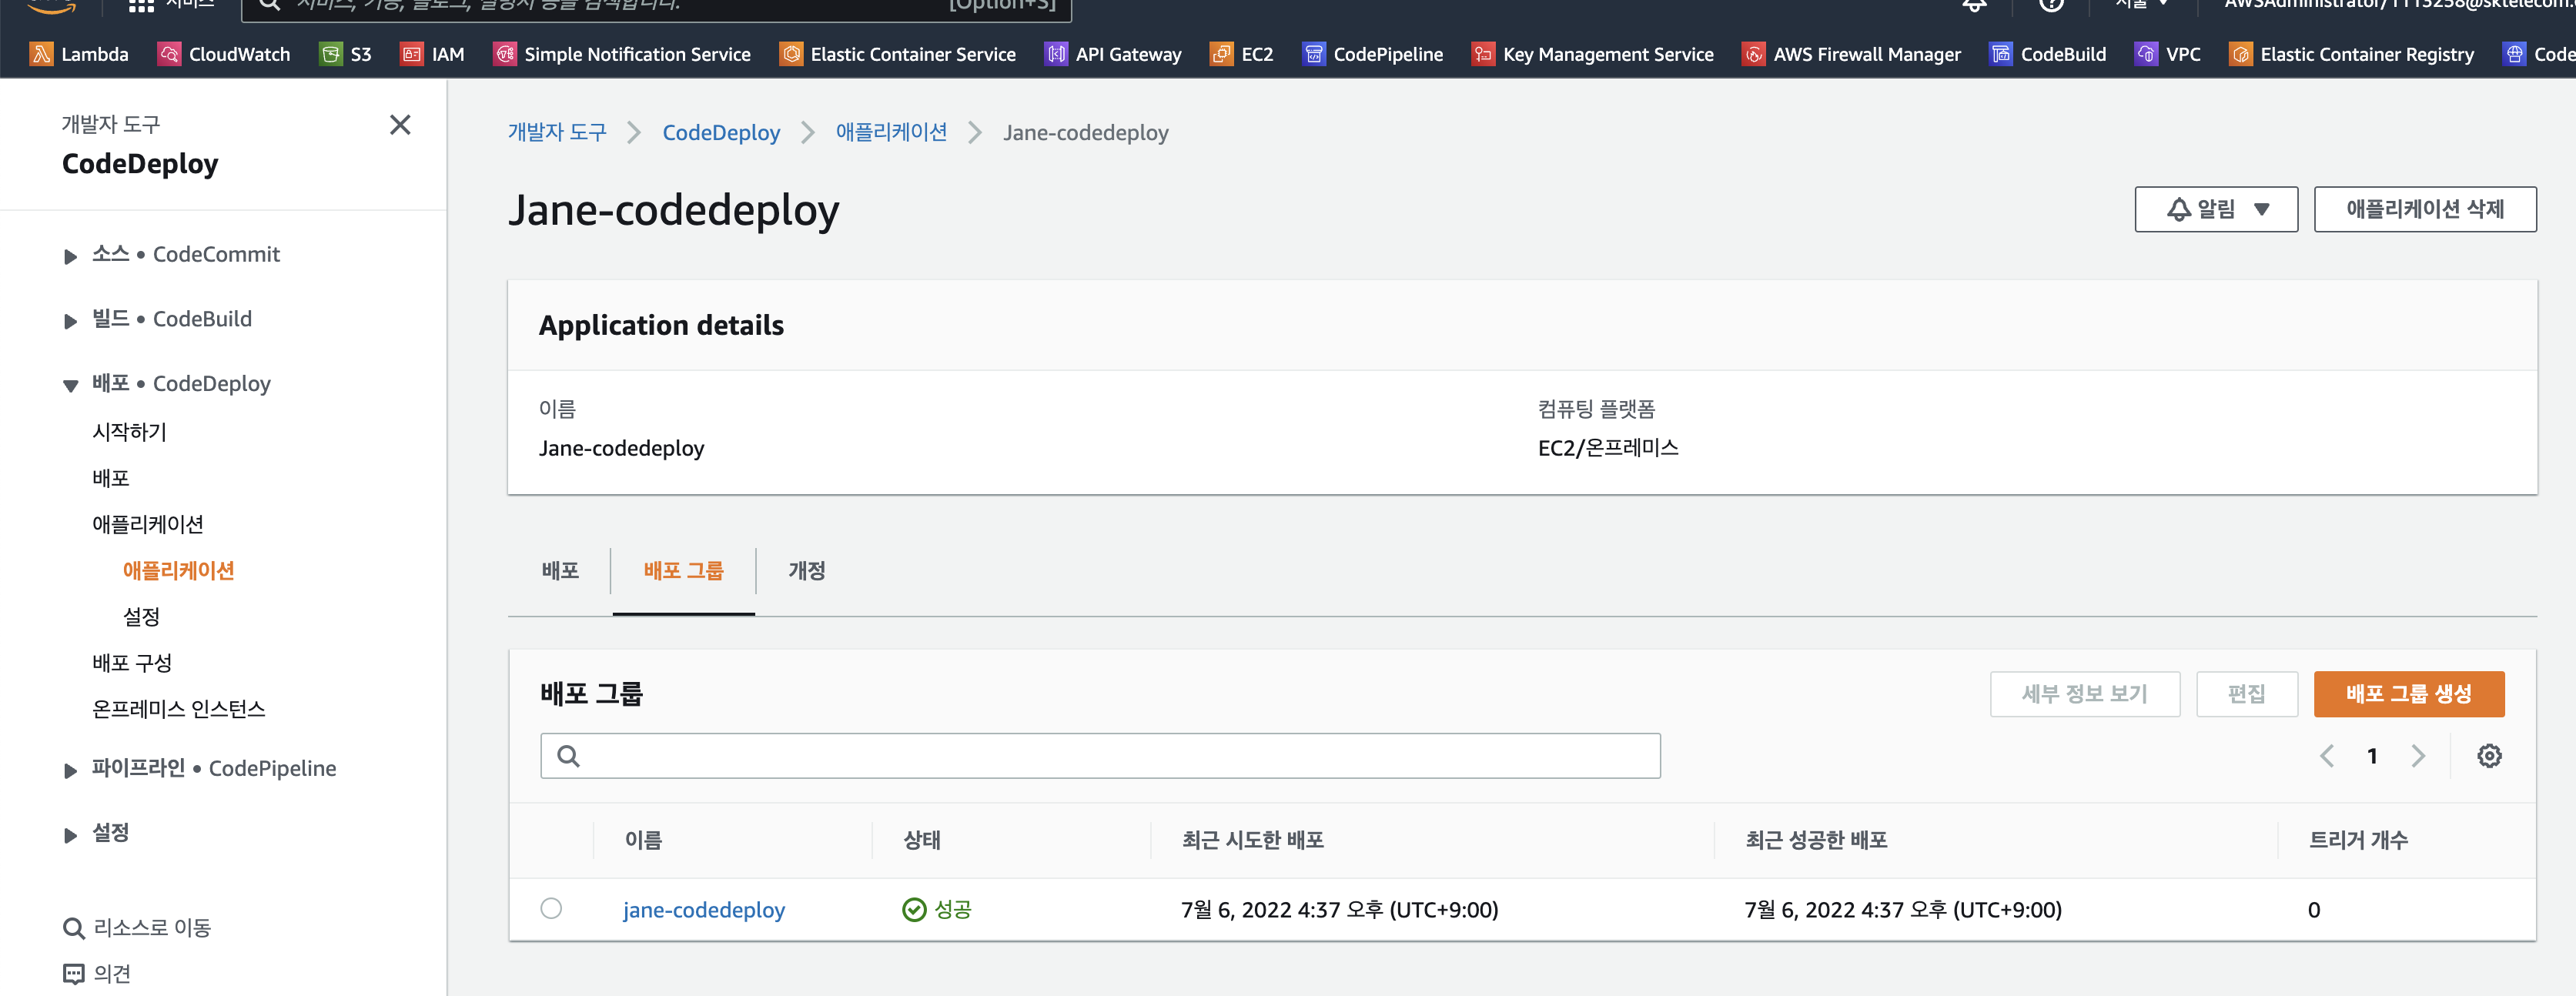Open the CloudWatch shortcut icon

pos(169,54)
